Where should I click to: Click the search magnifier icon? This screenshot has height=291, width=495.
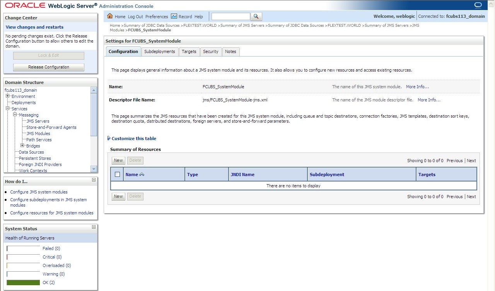pos(256,16)
